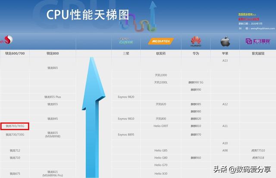Click the 麒麟820 cell
The image size is (276, 178).
tap(196, 118)
